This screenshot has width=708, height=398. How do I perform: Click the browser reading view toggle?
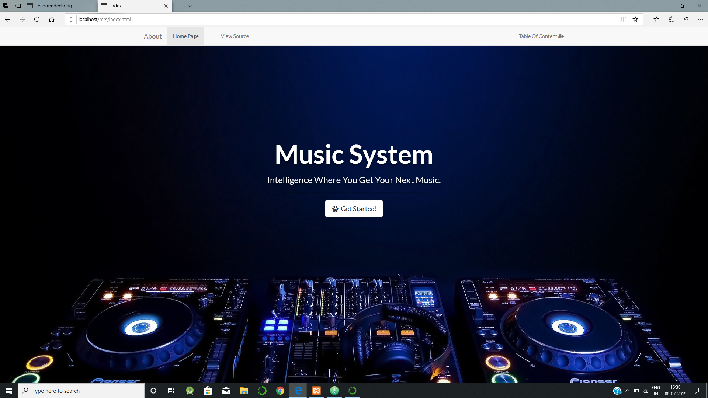[624, 19]
